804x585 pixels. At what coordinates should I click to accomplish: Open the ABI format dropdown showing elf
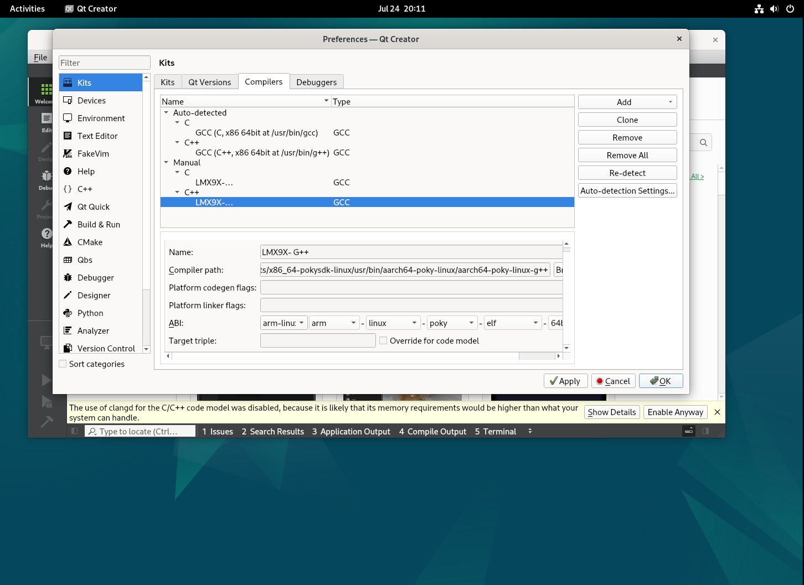[x=513, y=323]
